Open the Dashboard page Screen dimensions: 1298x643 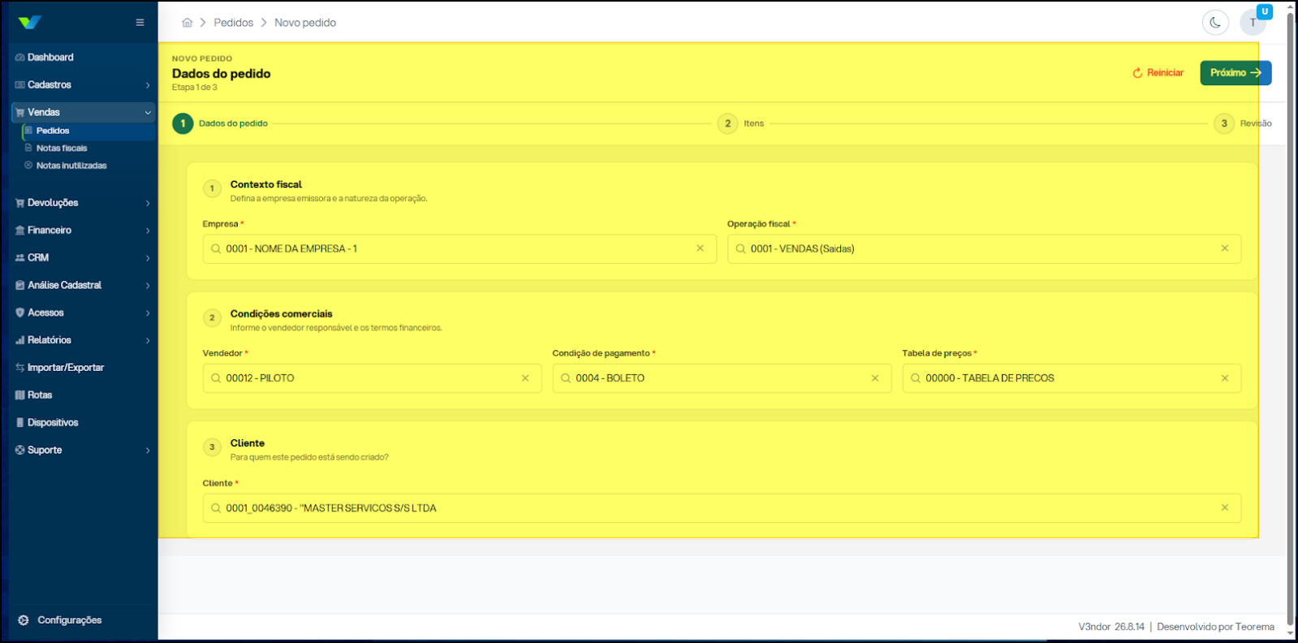83,58
